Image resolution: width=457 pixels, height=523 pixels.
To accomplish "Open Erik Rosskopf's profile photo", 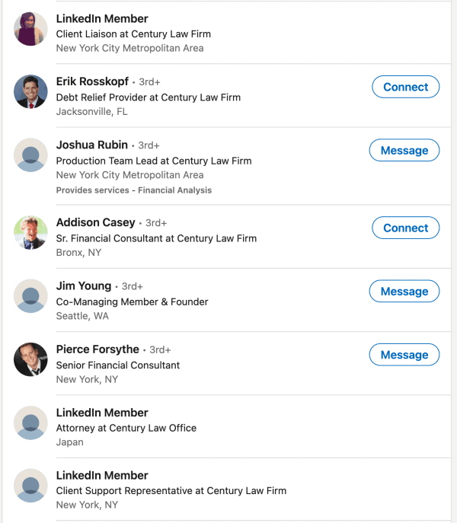I will click(x=31, y=92).
